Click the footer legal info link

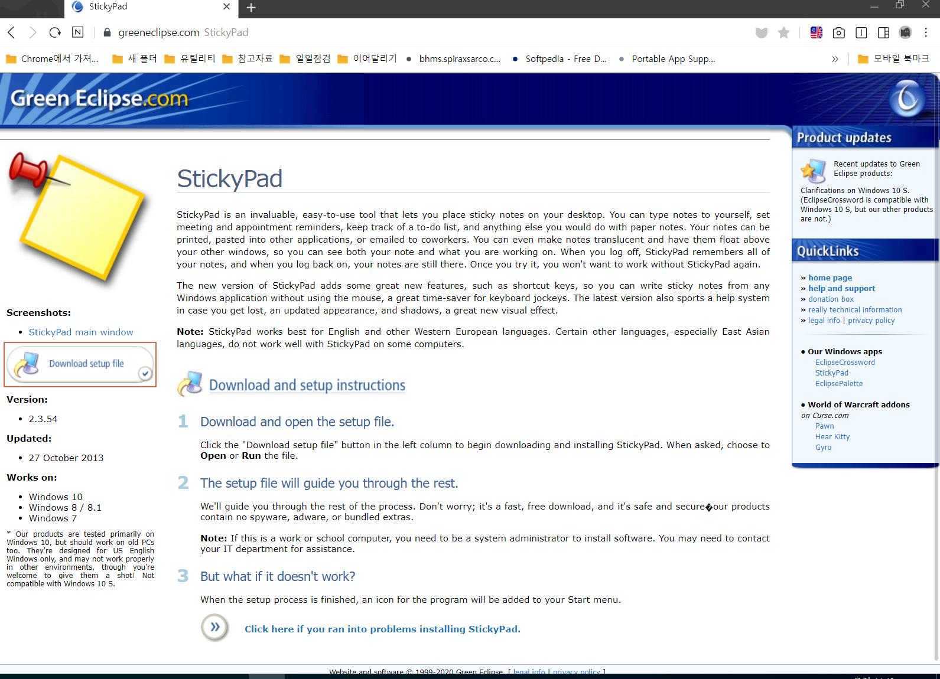pos(529,671)
